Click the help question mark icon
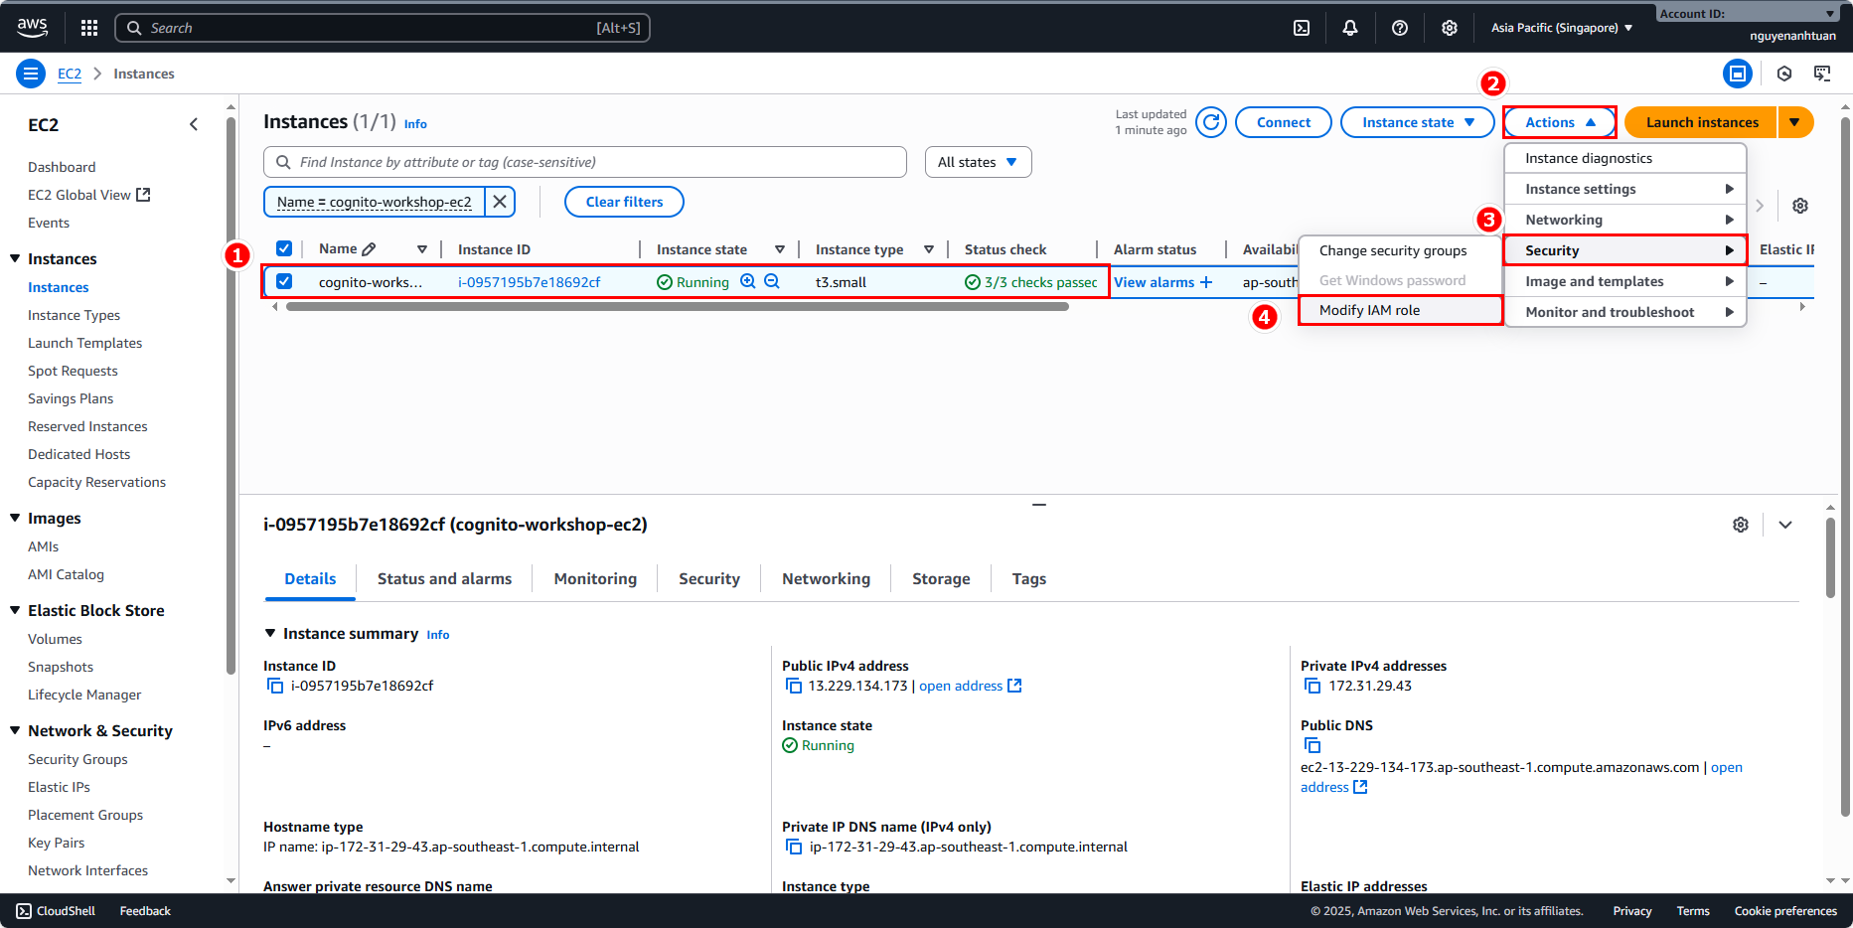1853x928 pixels. 1399,28
